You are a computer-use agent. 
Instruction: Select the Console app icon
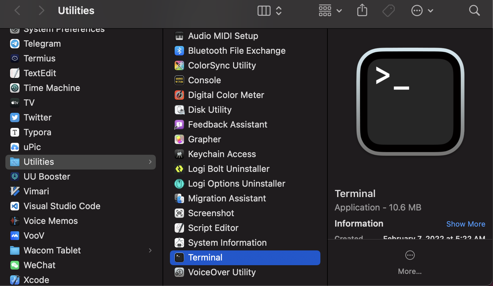pos(179,80)
